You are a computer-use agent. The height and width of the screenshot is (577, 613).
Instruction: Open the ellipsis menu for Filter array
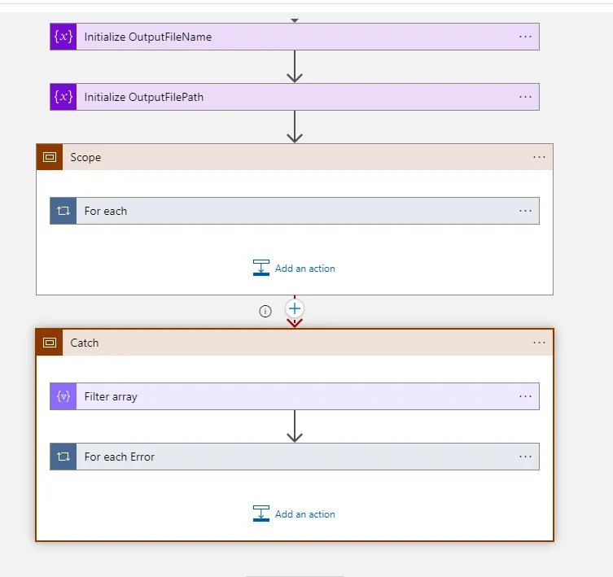(525, 396)
